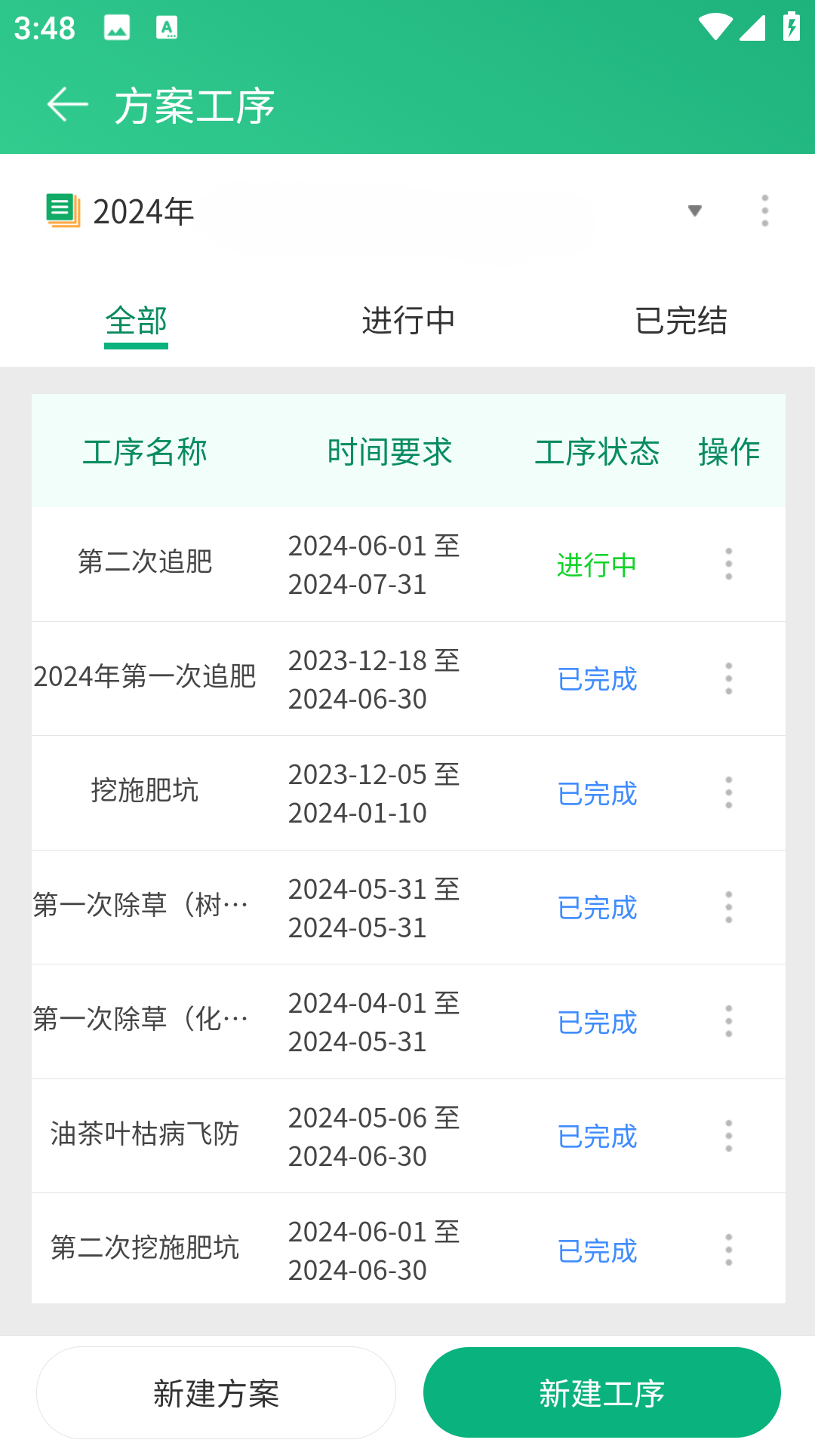Open actions menu for 第二次追肥 row
The height and width of the screenshot is (1449, 815).
[728, 564]
